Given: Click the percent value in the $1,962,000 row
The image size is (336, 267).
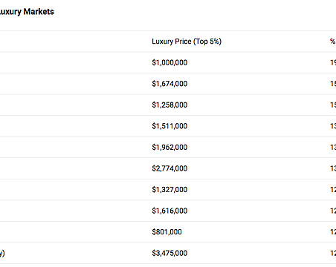Looking at the screenshot, I should pos(333,148).
